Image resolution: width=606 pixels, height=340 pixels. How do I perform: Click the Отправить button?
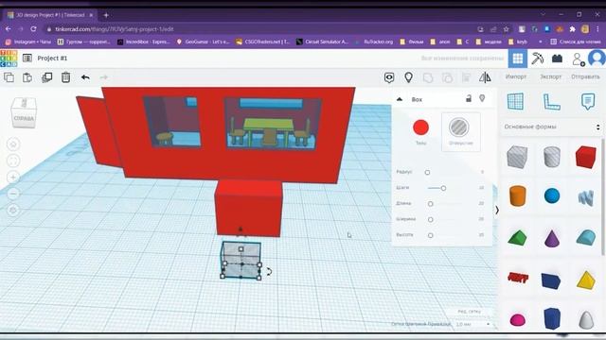(585, 76)
